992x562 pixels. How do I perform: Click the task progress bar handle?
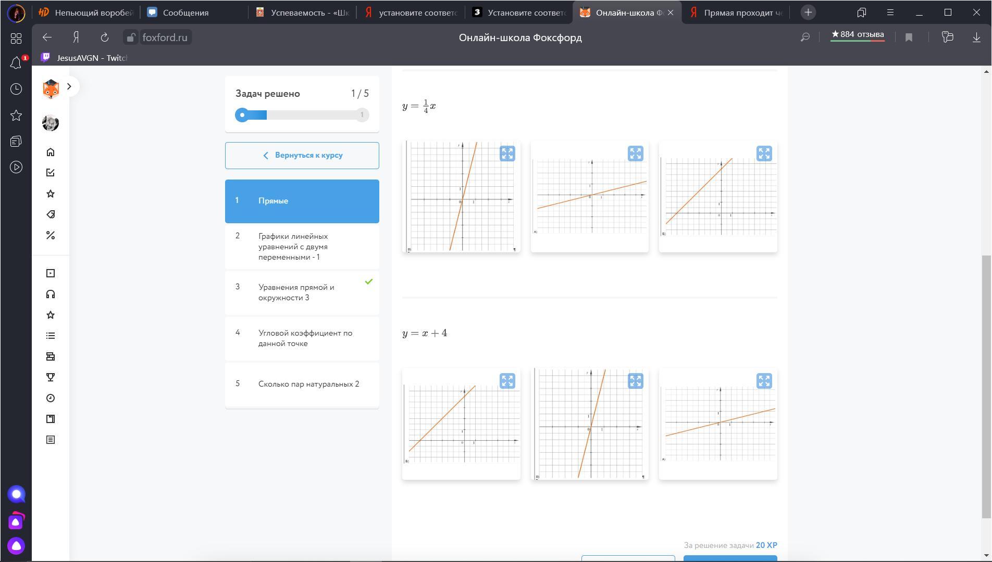point(242,115)
